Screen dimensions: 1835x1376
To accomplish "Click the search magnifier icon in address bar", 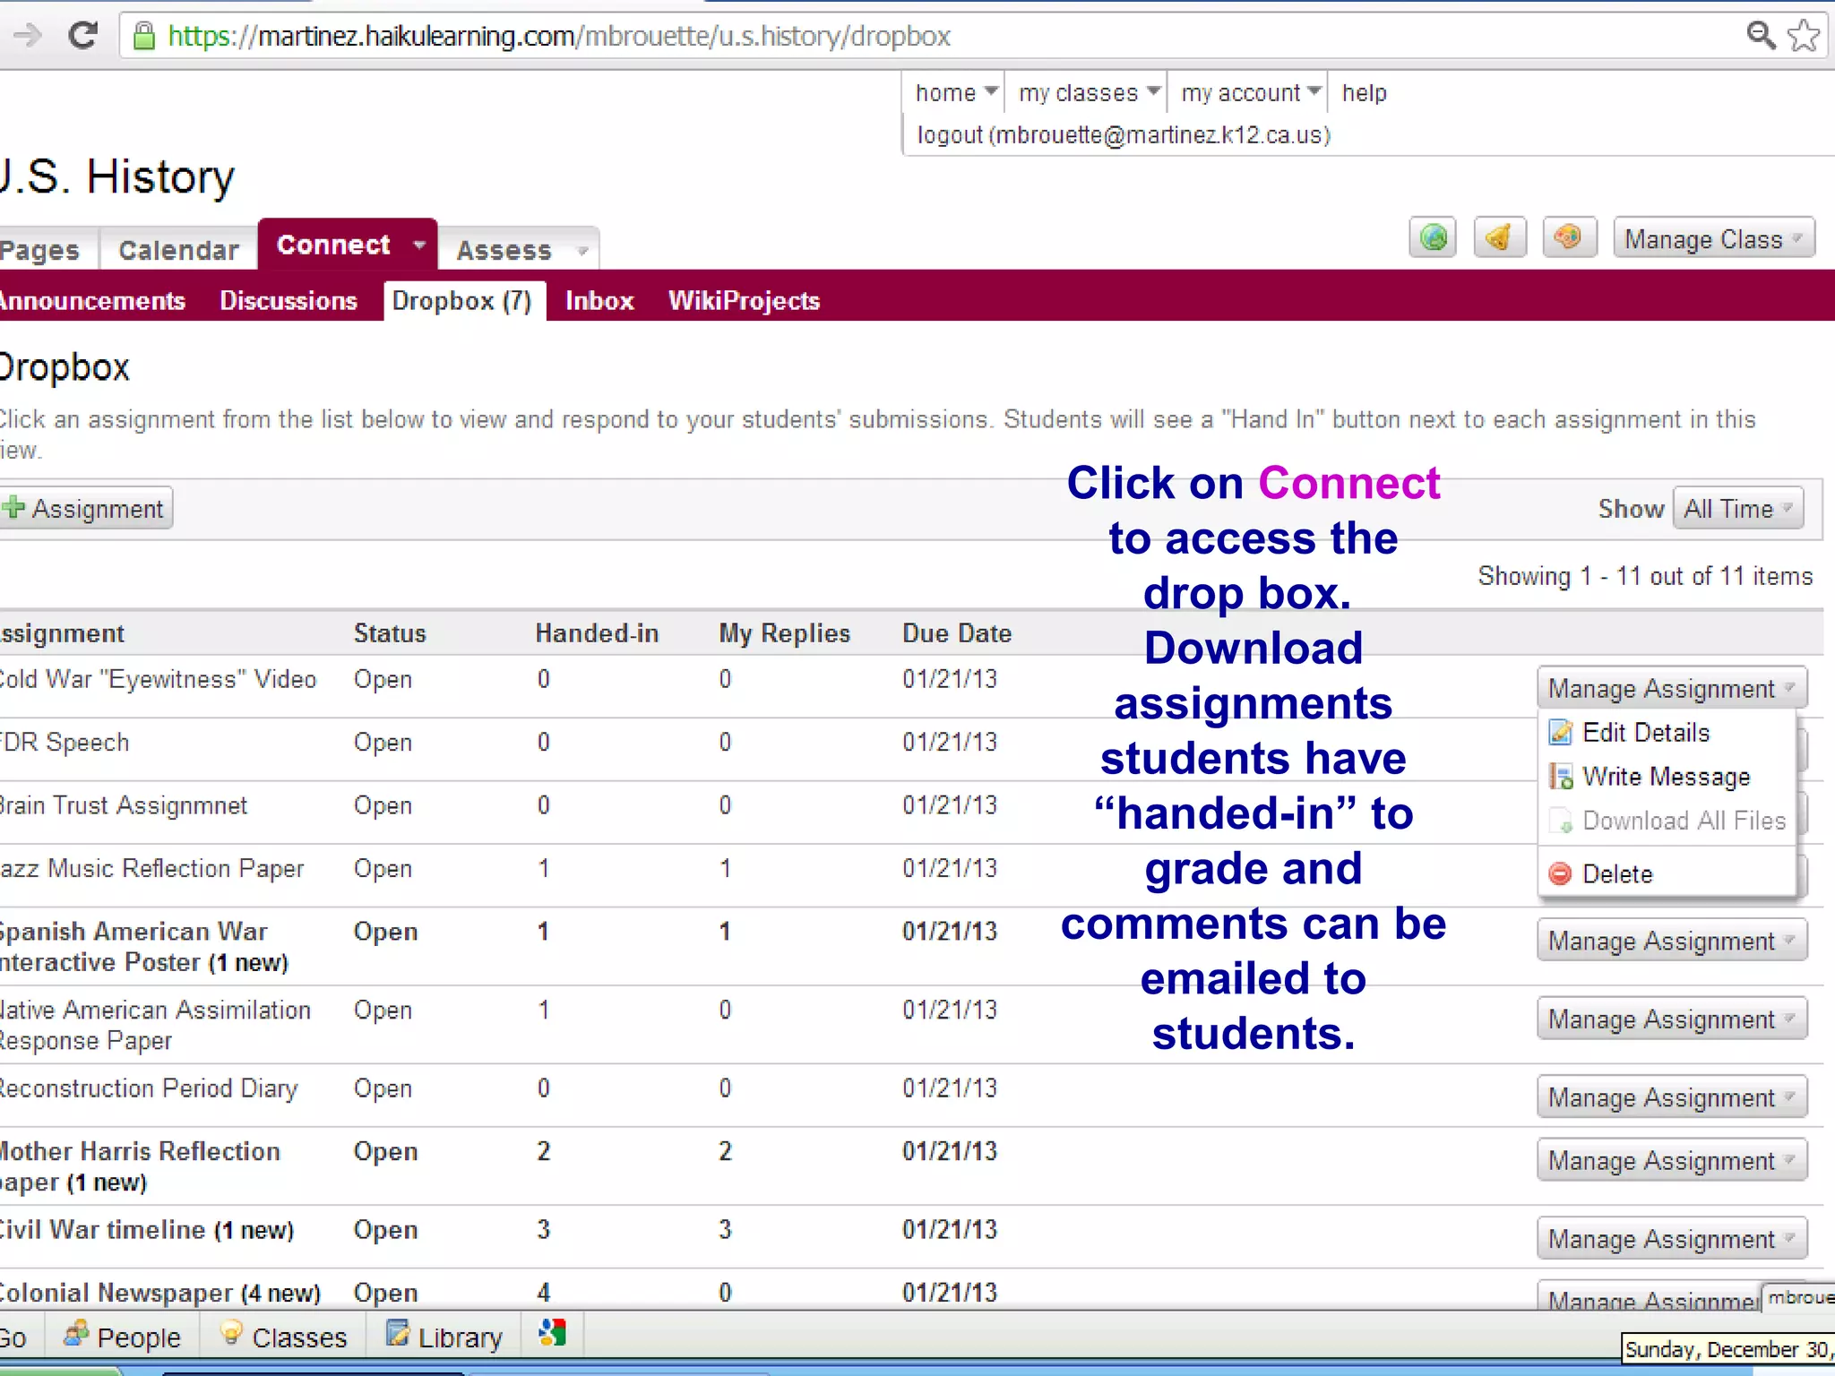I will [1761, 36].
